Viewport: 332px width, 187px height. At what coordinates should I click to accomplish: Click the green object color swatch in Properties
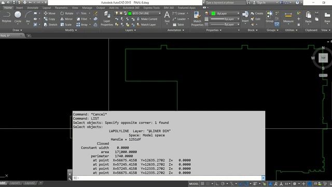click(x=213, y=14)
